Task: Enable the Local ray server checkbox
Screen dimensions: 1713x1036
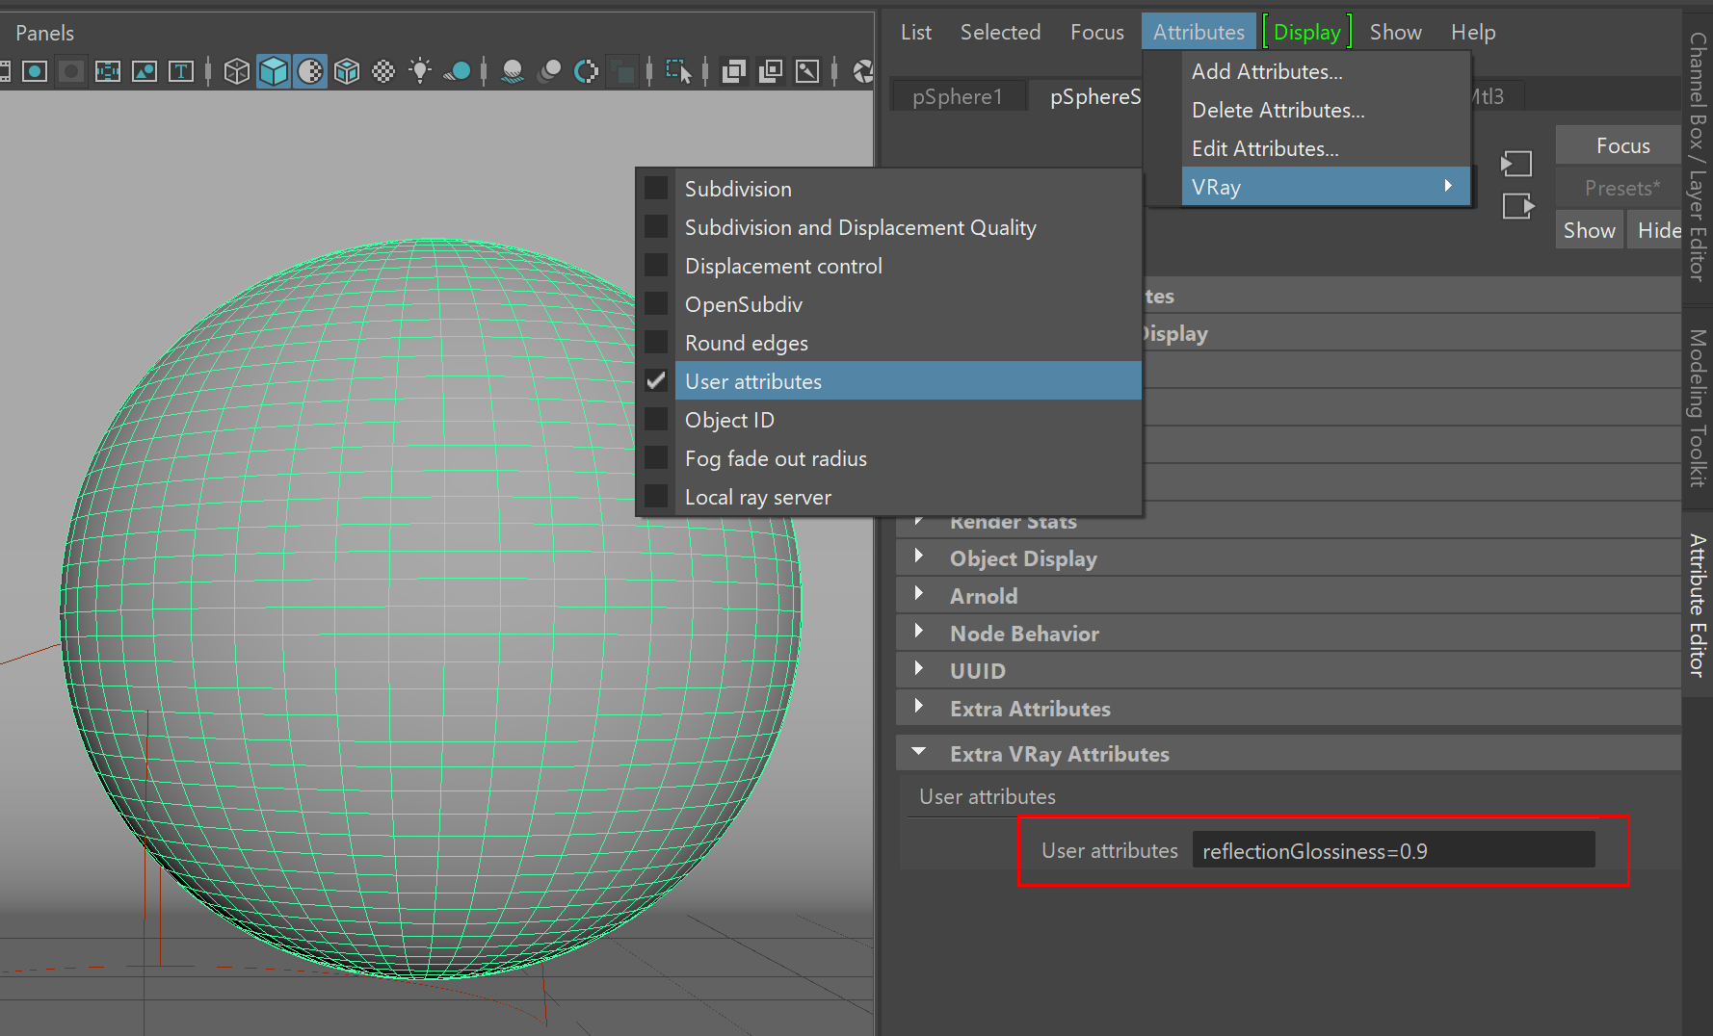Action: (x=656, y=496)
